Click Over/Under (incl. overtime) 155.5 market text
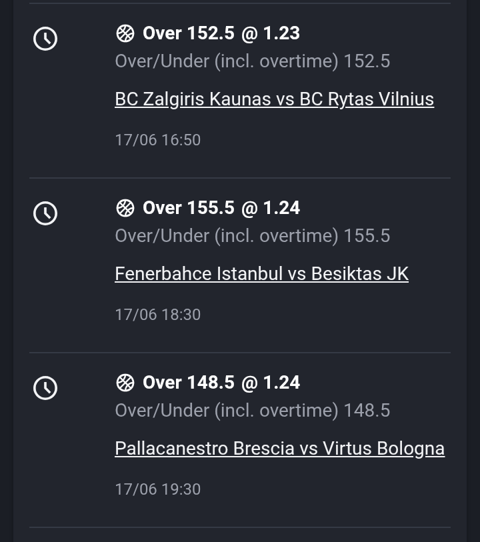 253,236
